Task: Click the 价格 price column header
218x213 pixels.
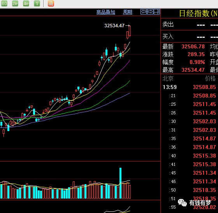Action: point(210,78)
